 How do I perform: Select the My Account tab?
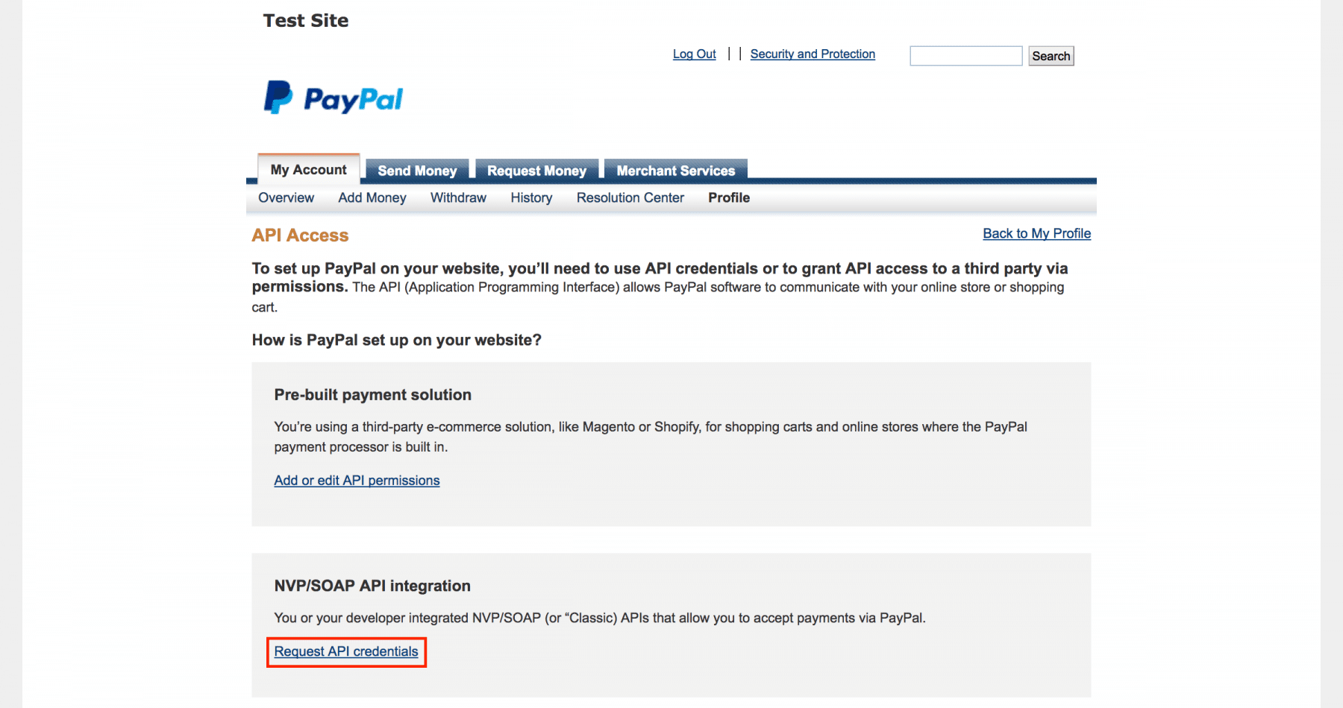(x=307, y=170)
